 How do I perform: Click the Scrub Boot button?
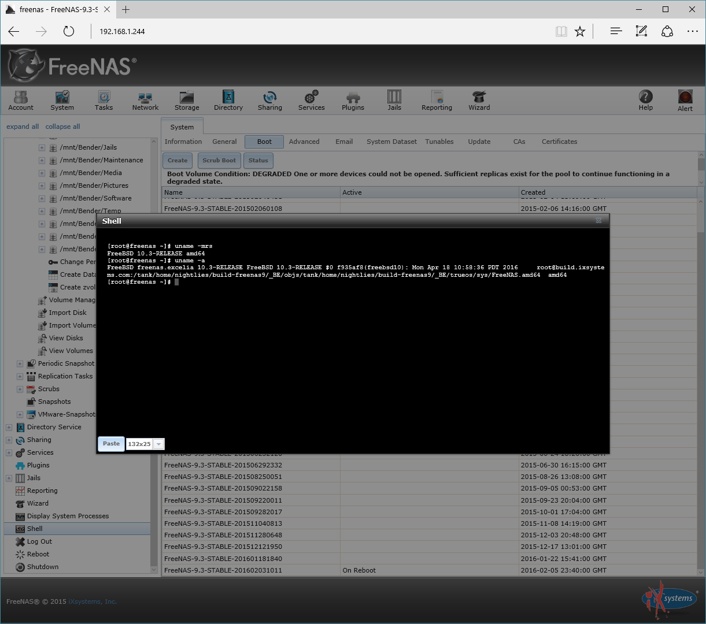[x=219, y=161]
